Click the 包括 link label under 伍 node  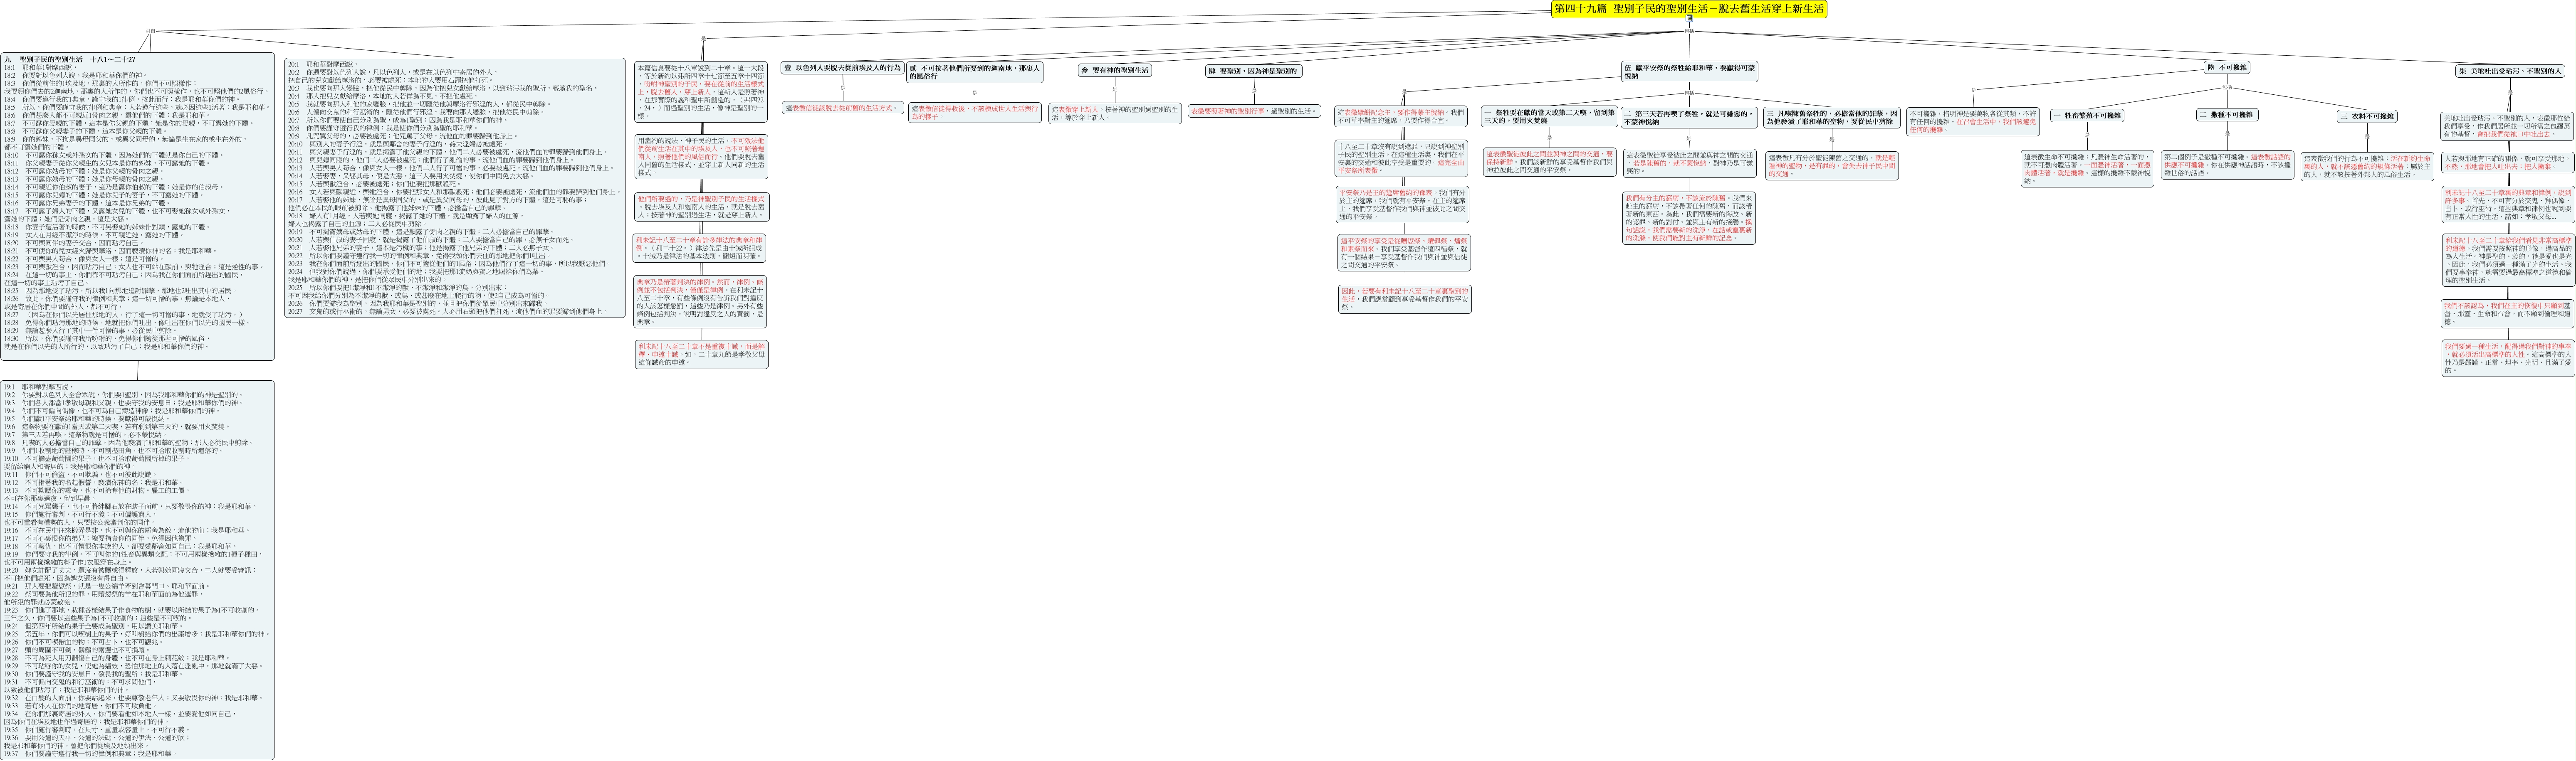click(1689, 93)
